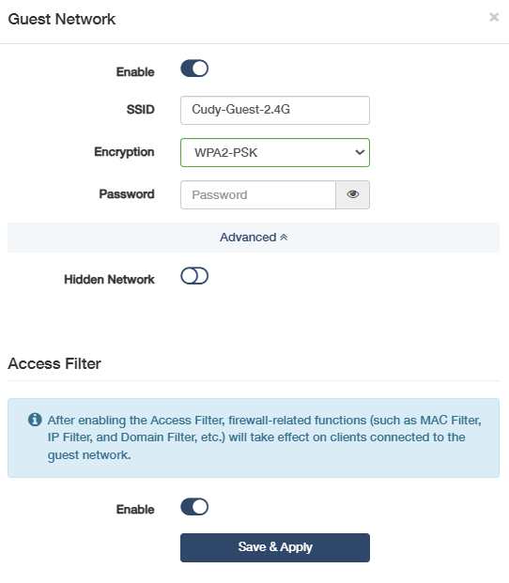This screenshot has width=509, height=583.
Task: Show password using the eye icon
Action: tap(352, 195)
